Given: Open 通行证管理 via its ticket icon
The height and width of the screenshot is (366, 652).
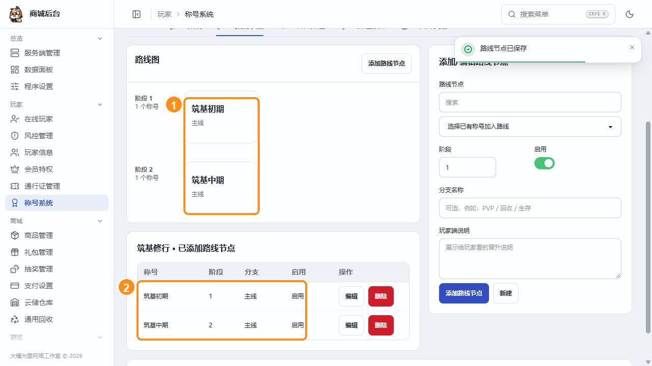Looking at the screenshot, I should [15, 186].
